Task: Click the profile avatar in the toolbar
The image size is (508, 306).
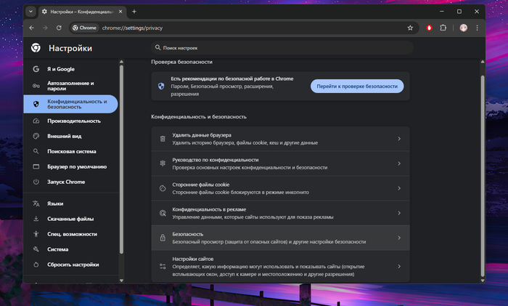Action: click(464, 28)
